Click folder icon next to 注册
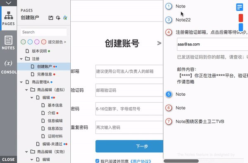The image size is (248, 163). (27, 59)
